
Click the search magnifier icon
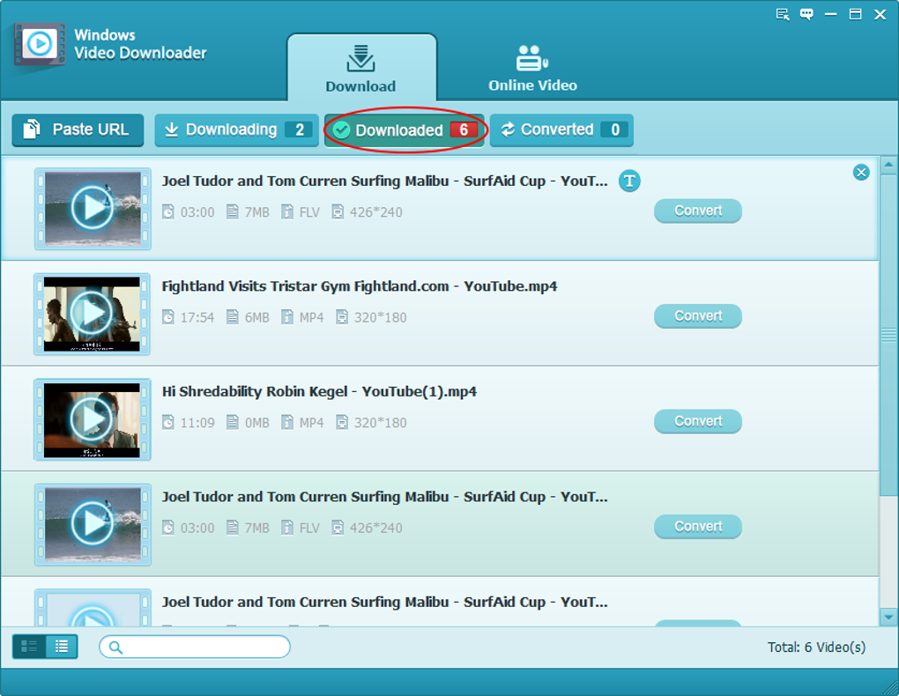115,648
